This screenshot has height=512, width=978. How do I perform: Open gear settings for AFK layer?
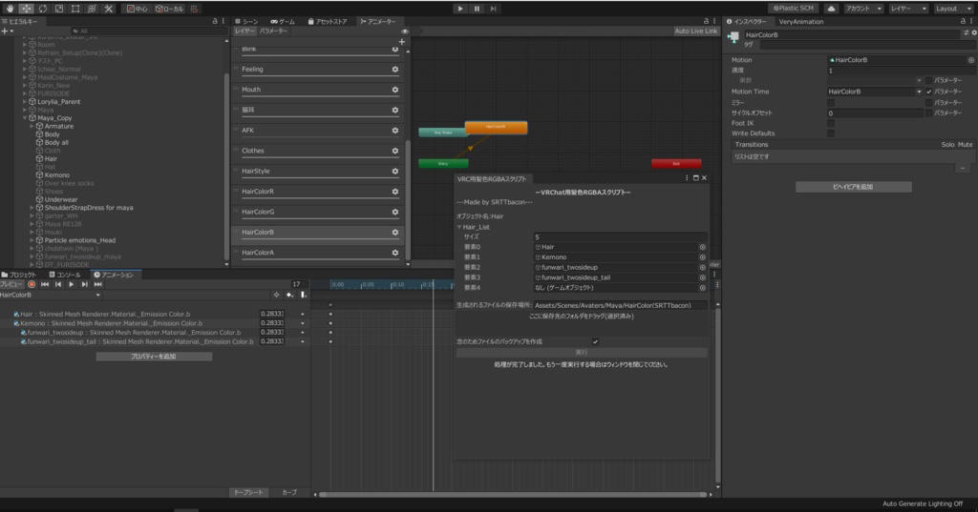pos(394,131)
